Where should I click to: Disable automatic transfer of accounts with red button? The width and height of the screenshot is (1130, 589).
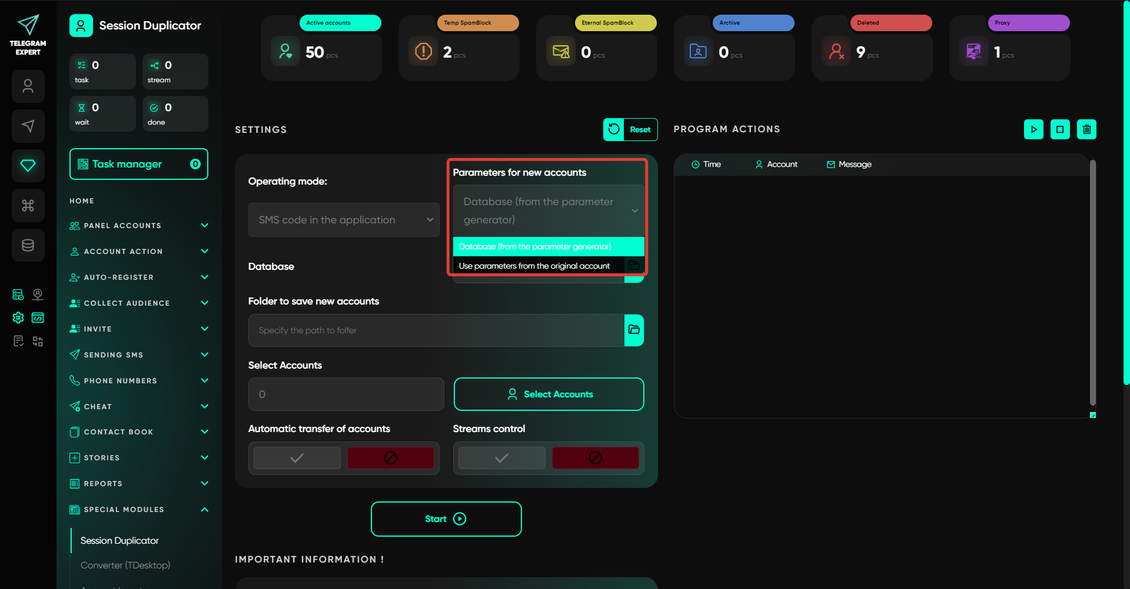(390, 458)
